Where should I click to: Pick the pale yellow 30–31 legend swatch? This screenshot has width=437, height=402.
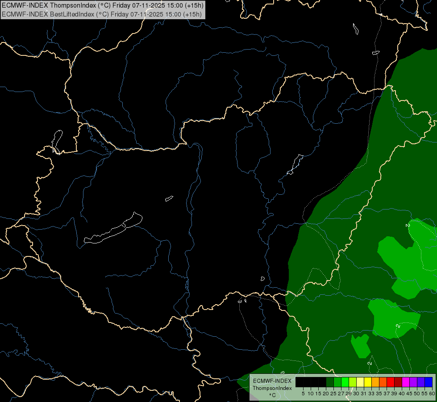point(360,382)
